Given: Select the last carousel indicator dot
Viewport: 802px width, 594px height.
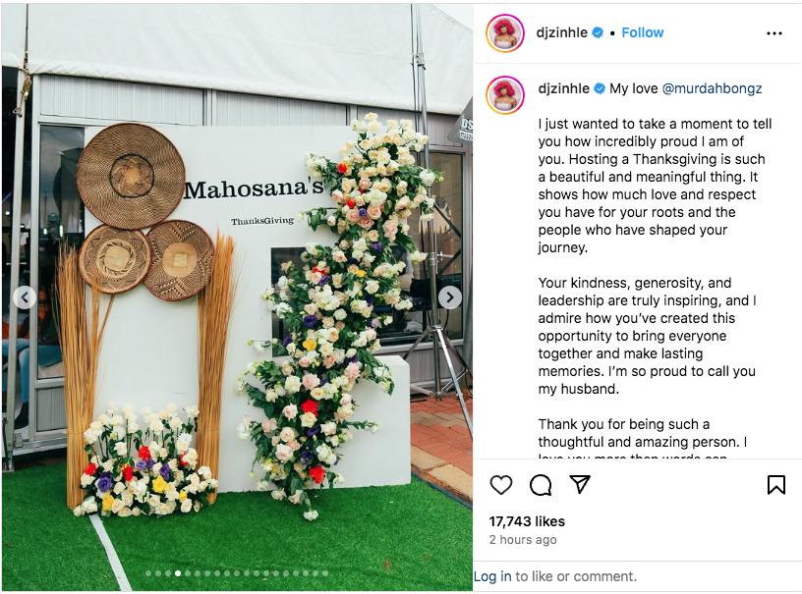Looking at the screenshot, I should pos(325,573).
